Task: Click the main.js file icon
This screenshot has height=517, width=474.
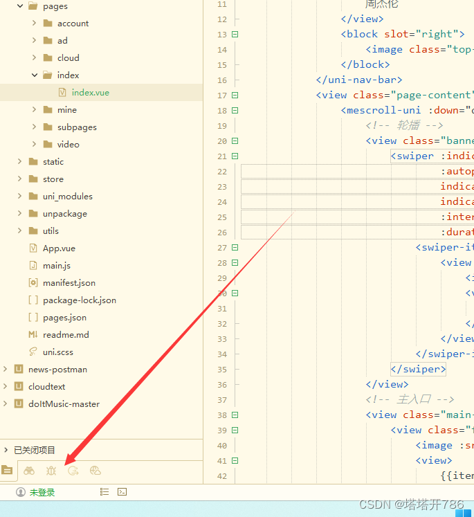Action: pyautogui.click(x=33, y=266)
